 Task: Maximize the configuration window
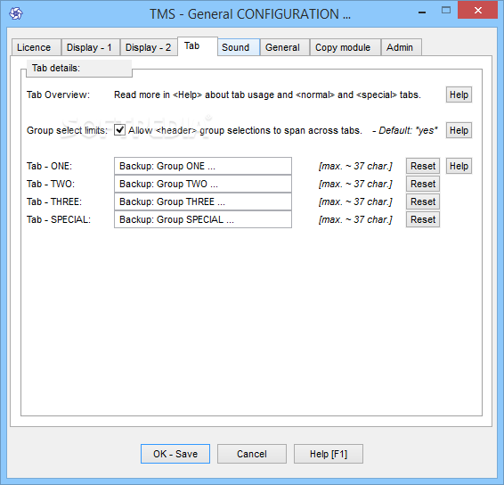click(x=446, y=11)
